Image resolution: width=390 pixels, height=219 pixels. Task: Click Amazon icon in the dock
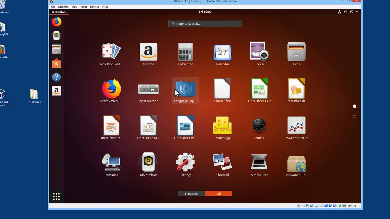point(56,91)
